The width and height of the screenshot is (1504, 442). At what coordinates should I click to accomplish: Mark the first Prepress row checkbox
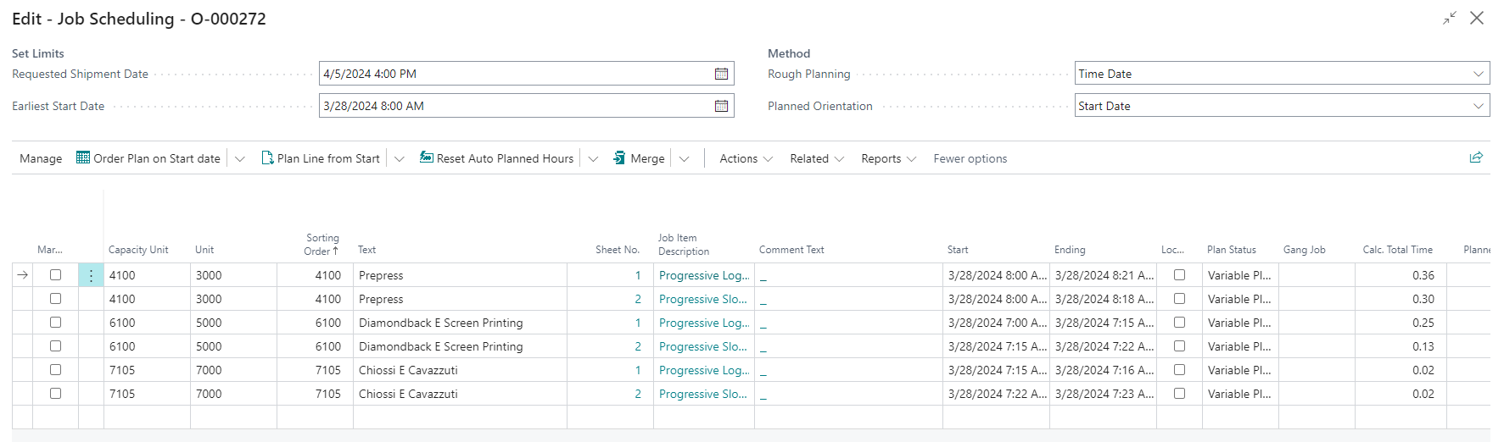coord(56,275)
